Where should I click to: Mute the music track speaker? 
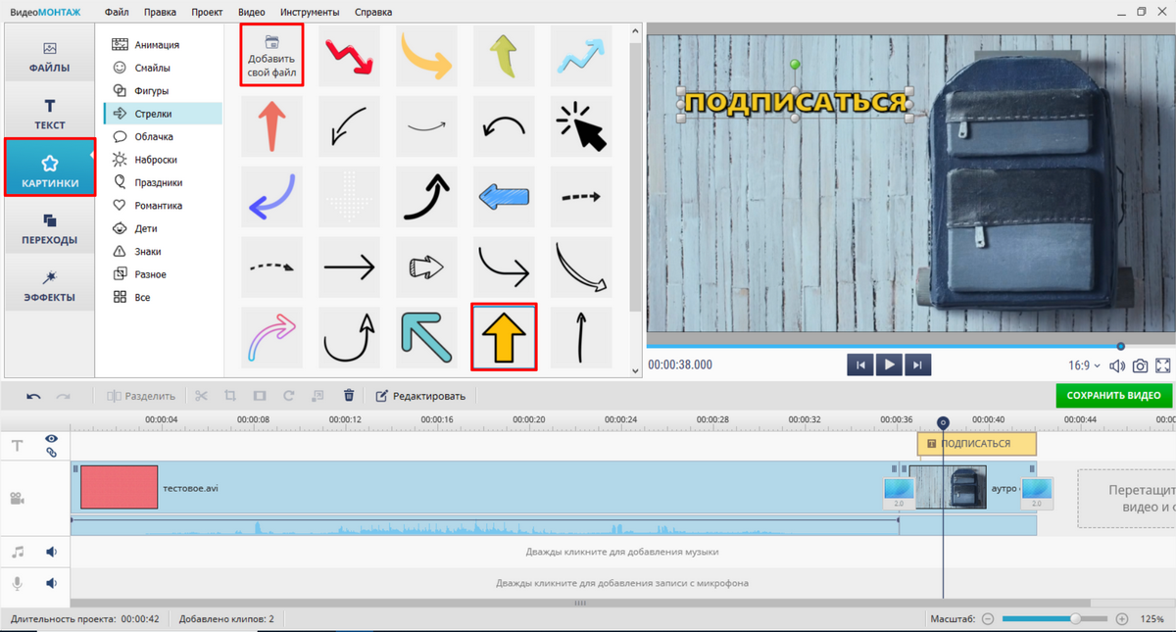51,552
